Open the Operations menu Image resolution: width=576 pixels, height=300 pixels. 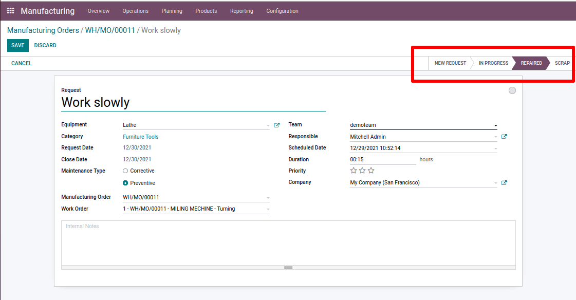click(136, 11)
